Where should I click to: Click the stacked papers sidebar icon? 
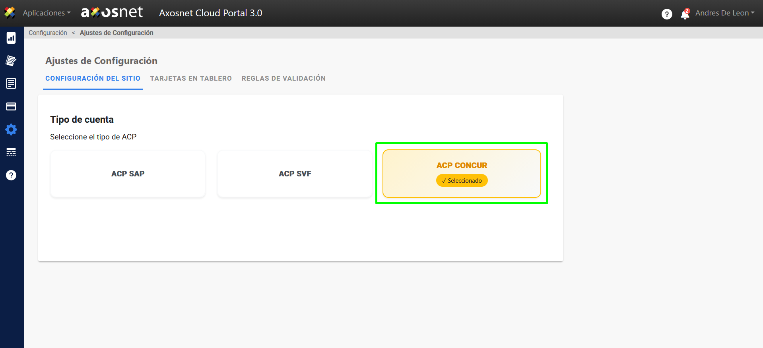click(11, 61)
